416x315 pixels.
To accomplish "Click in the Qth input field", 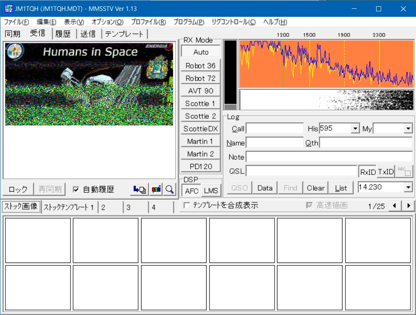I will 366,143.
